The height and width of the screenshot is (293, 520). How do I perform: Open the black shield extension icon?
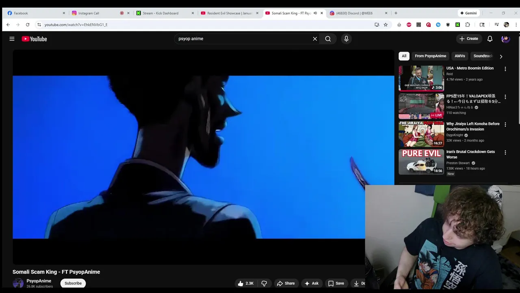point(448,24)
